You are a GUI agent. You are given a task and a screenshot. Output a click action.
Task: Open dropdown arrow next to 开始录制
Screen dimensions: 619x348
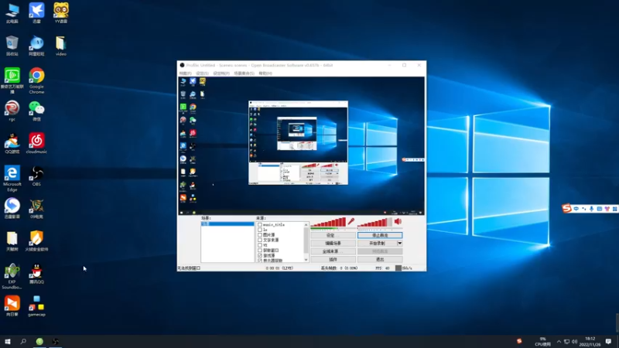point(400,244)
